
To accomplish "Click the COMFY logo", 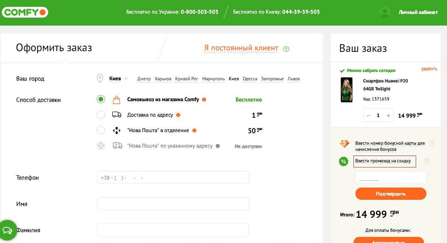I will 25,12.
